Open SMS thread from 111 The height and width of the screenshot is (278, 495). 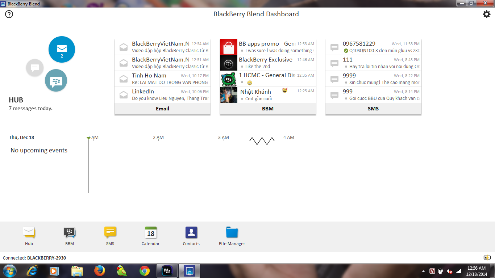[373, 63]
